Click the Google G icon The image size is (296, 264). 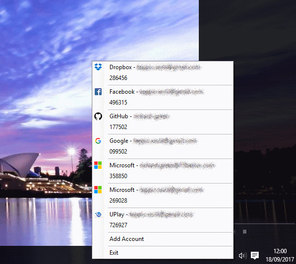(x=98, y=141)
